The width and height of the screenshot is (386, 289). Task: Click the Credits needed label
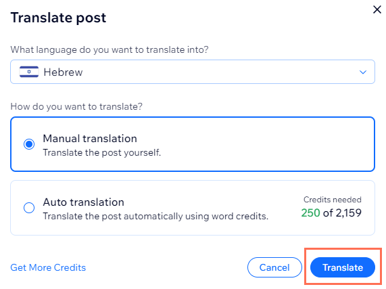tap(333, 200)
